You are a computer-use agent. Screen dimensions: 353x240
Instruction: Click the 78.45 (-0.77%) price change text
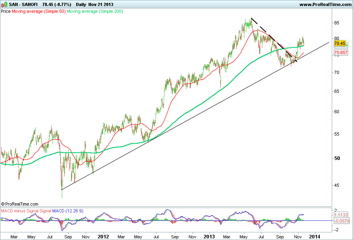pos(57,4)
